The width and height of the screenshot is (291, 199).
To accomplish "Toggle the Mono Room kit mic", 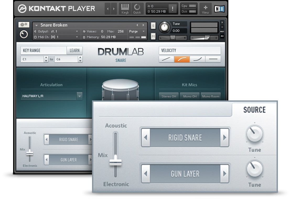I will click(211, 96).
